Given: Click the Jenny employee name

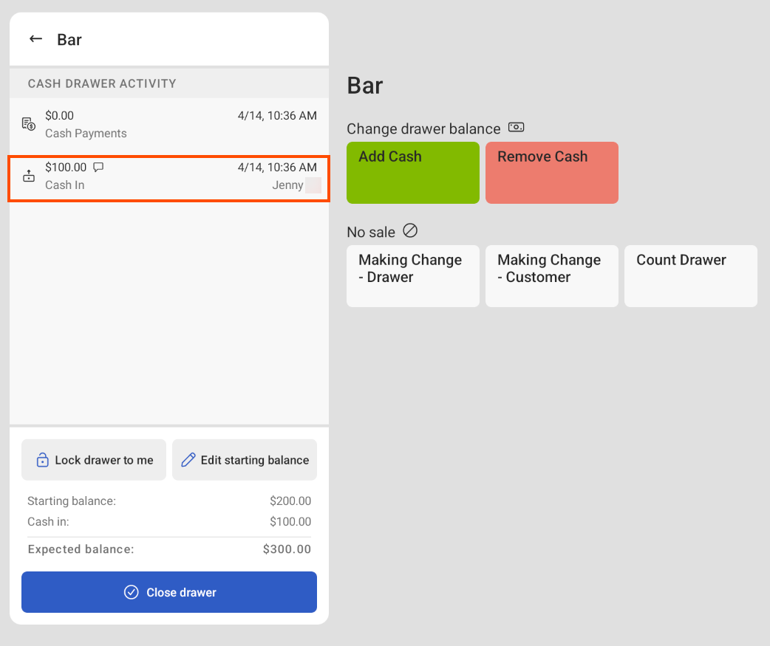Looking at the screenshot, I should (287, 185).
